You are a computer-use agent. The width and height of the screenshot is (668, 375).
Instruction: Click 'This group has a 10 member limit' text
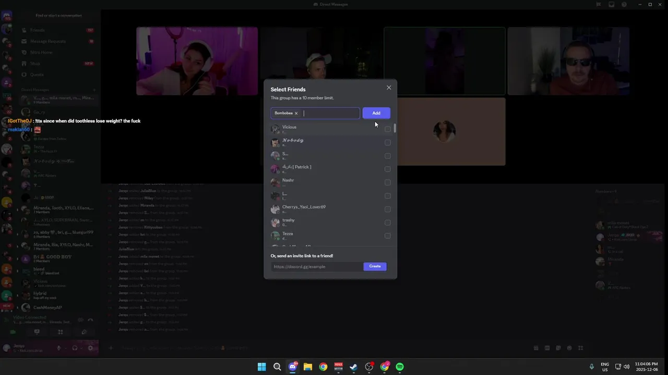pos(302,98)
